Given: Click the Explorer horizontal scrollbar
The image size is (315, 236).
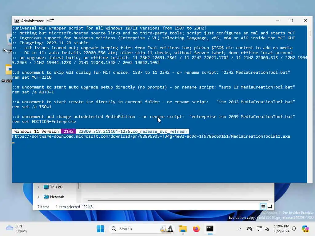Looking at the screenshot, I should tap(178, 200).
